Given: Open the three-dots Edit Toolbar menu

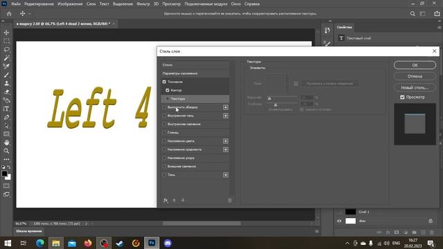Looking at the screenshot, I should pyautogui.click(x=6, y=160).
